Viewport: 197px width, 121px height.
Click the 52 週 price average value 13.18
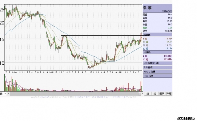pos(169,48)
